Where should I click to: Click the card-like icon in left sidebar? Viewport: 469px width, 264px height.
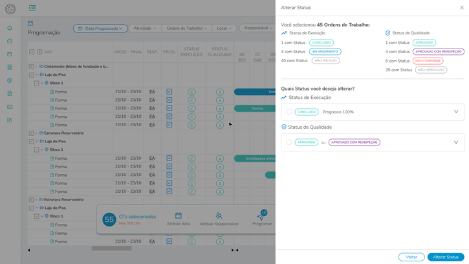point(10,107)
